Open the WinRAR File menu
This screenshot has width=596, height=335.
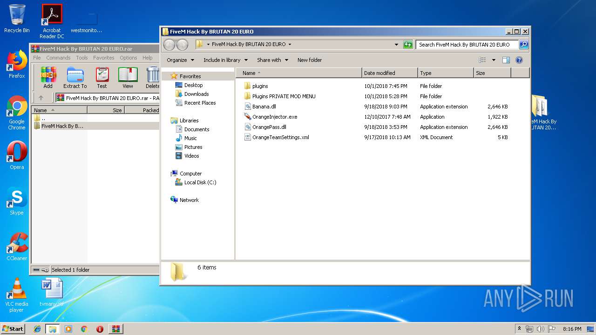pyautogui.click(x=37, y=58)
